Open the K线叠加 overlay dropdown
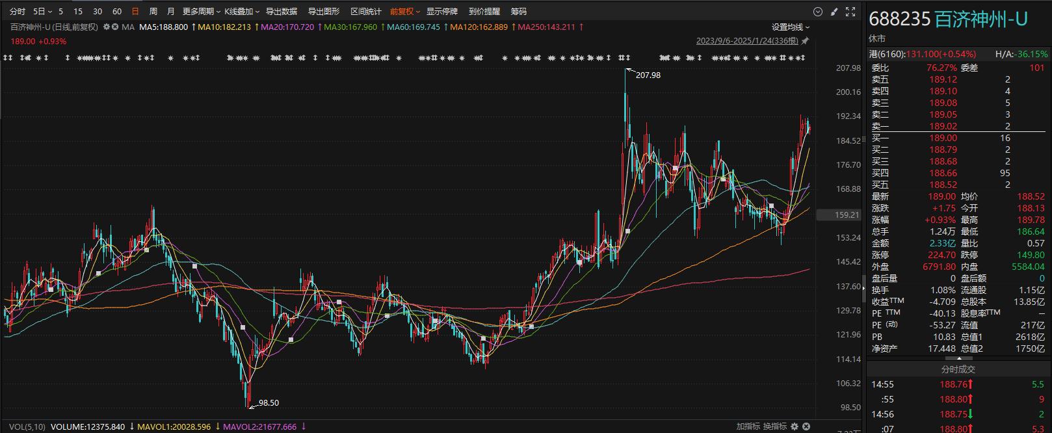This screenshot has width=1052, height=433. coord(242,12)
